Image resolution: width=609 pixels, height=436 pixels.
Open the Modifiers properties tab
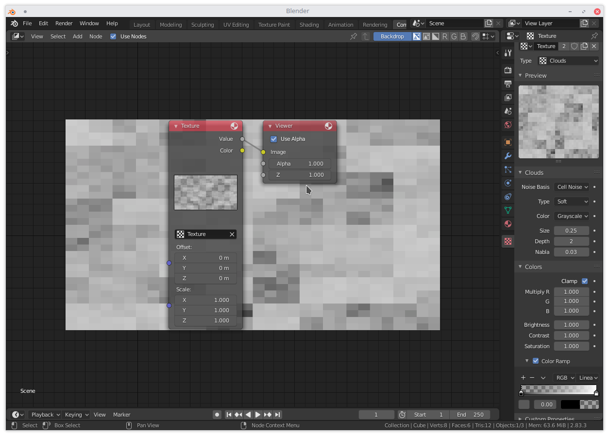tap(508, 156)
